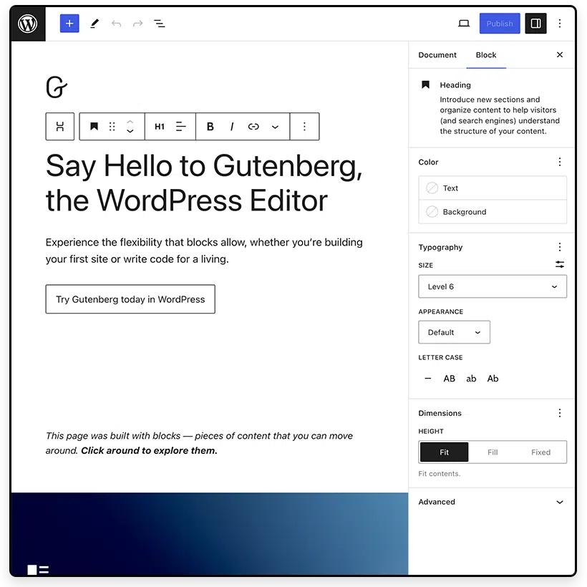The image size is (587, 587).
Task: Toggle italic formatting
Action: (x=232, y=127)
